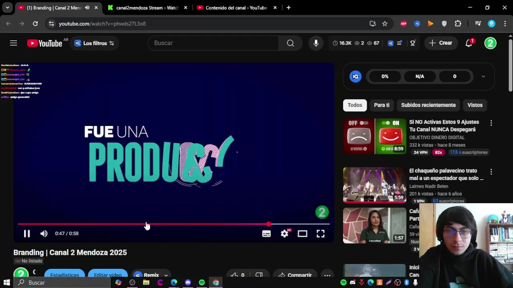Enter fullscreen mode
The image size is (513, 288).
[321, 234]
